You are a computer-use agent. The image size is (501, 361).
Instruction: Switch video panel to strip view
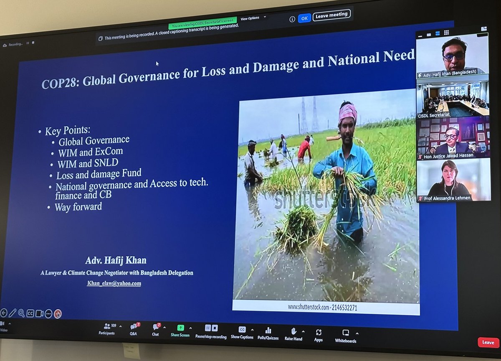click(438, 33)
